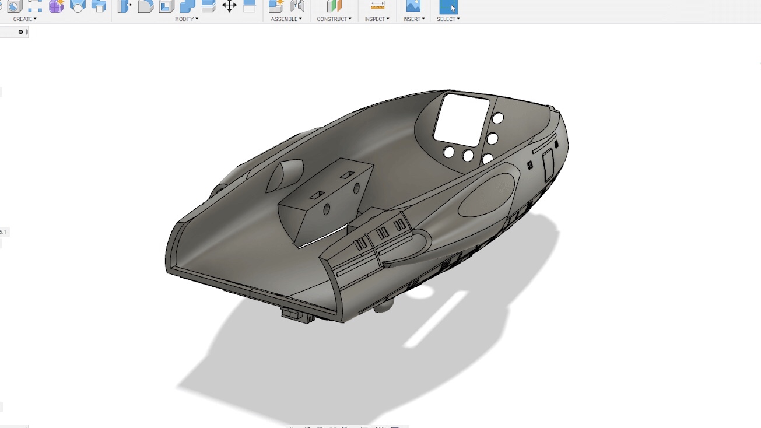
Task: Open the CREATE dropdown menu
Action: click(25, 19)
